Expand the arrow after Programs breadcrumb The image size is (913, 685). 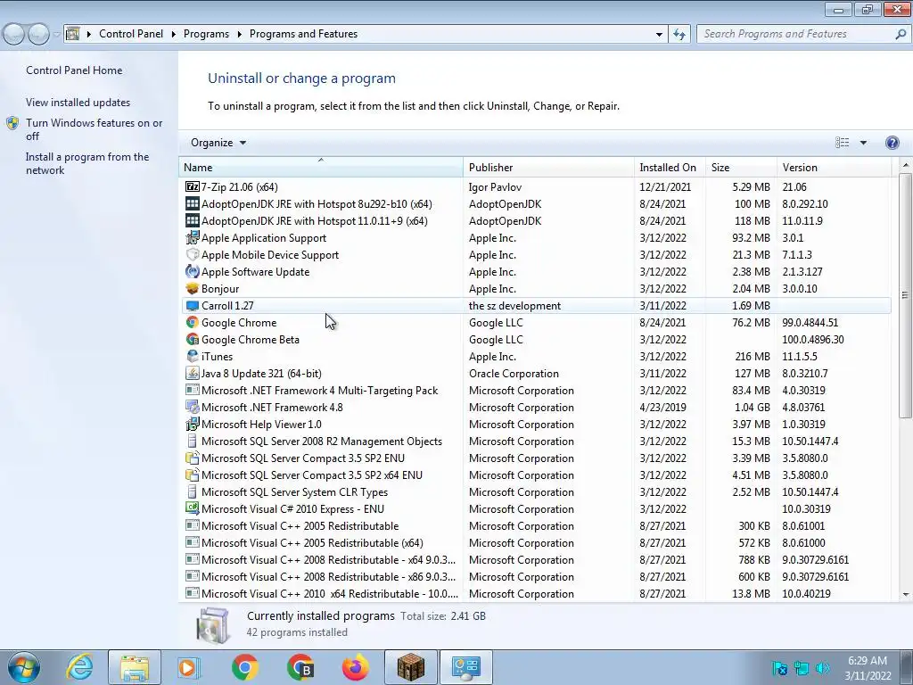pos(239,35)
